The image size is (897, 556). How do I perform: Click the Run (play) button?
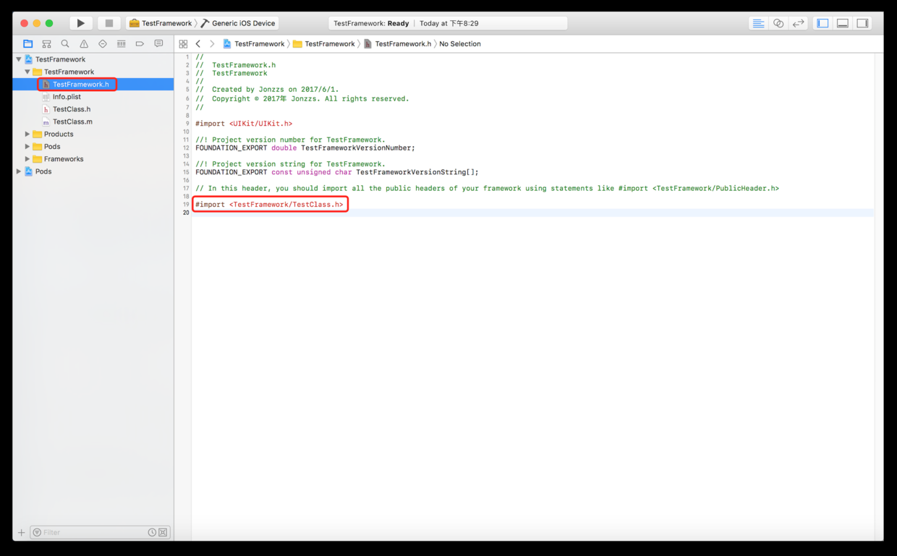80,23
